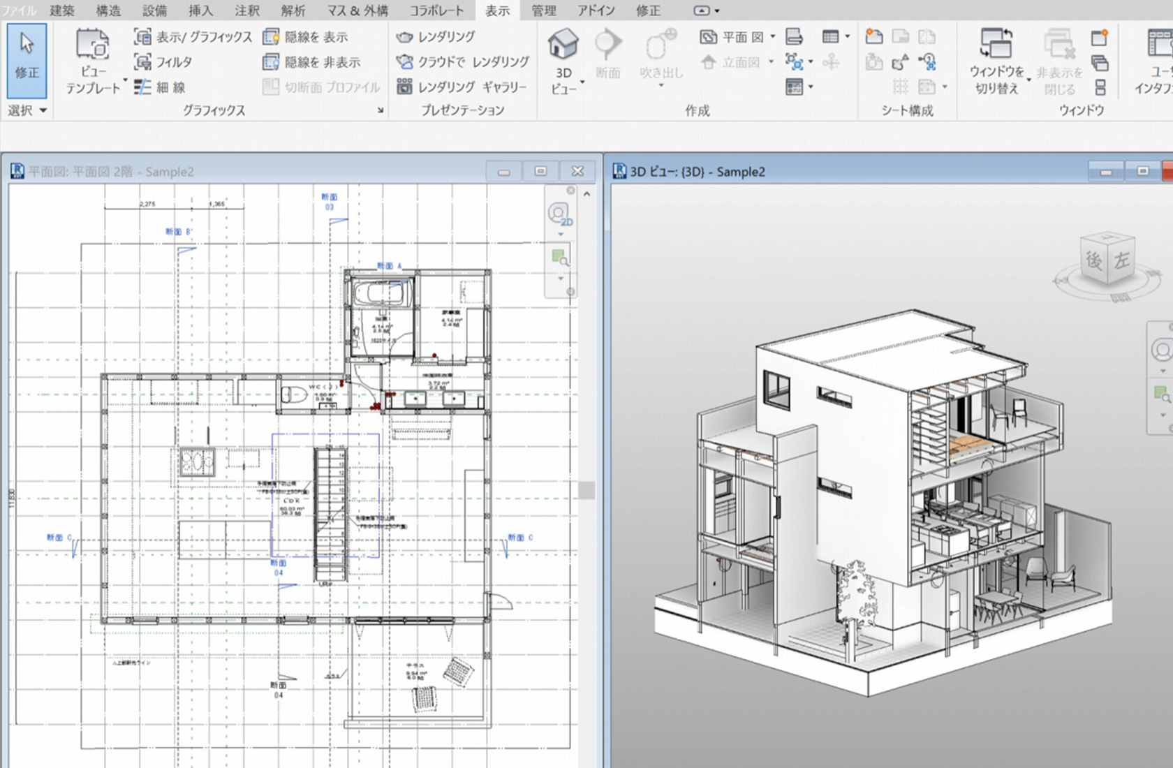
Task: Click ViewCube 左 (Left) face in 3D view
Action: pyautogui.click(x=1121, y=260)
